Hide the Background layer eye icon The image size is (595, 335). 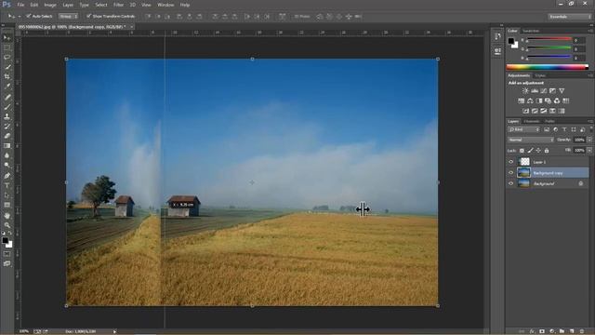pyautogui.click(x=510, y=183)
